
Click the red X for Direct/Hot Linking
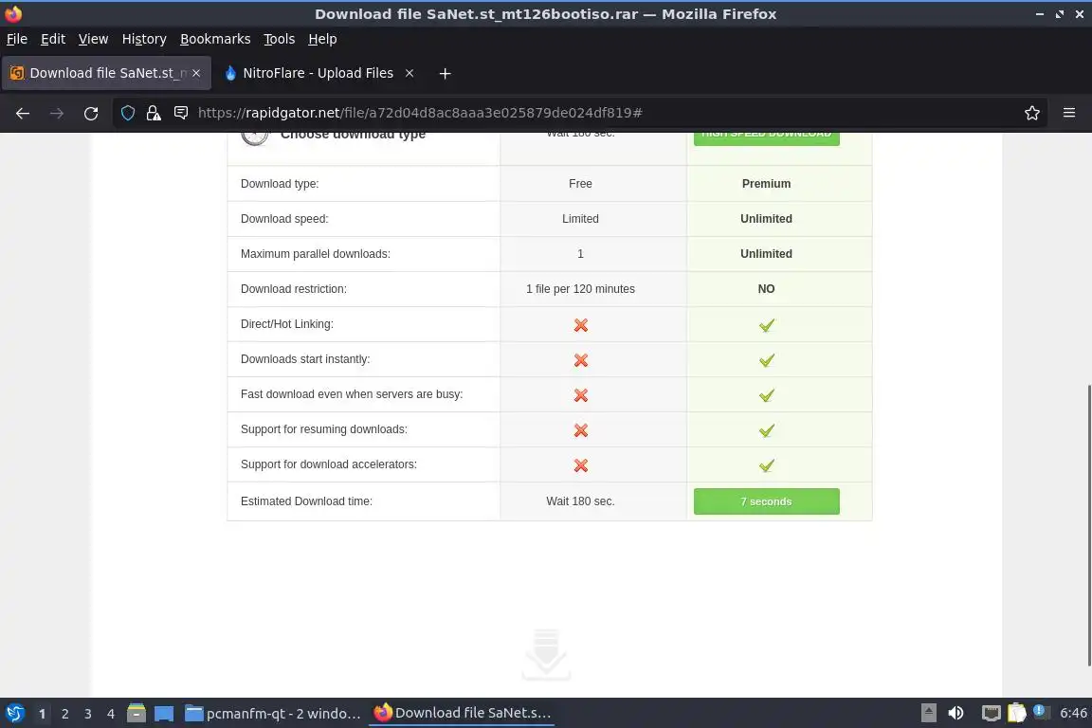coord(580,324)
